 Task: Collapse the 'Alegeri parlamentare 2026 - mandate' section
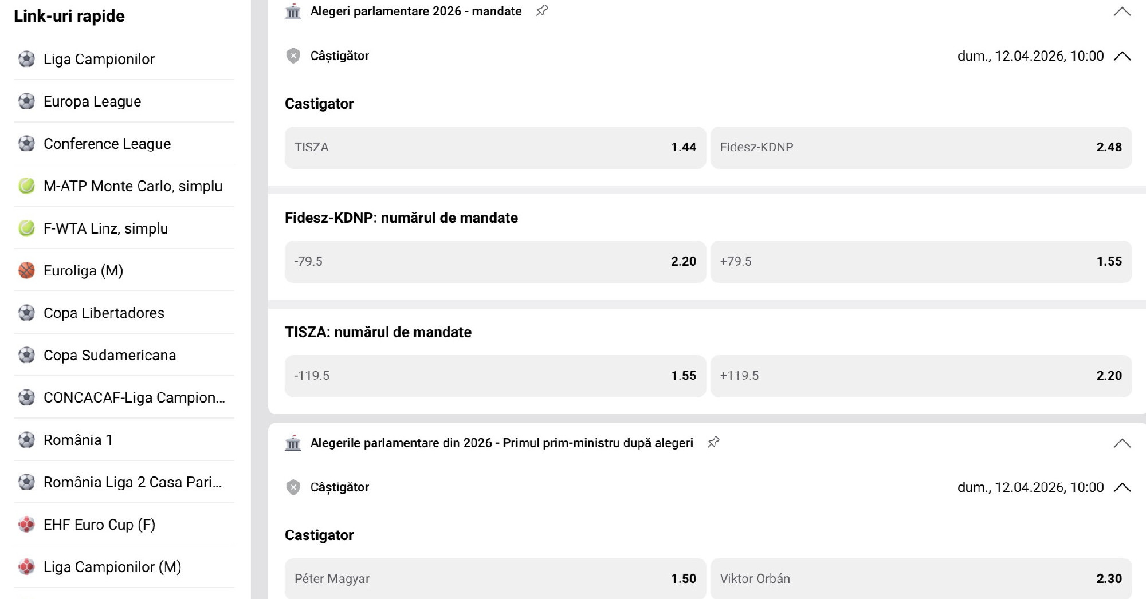tap(1121, 11)
